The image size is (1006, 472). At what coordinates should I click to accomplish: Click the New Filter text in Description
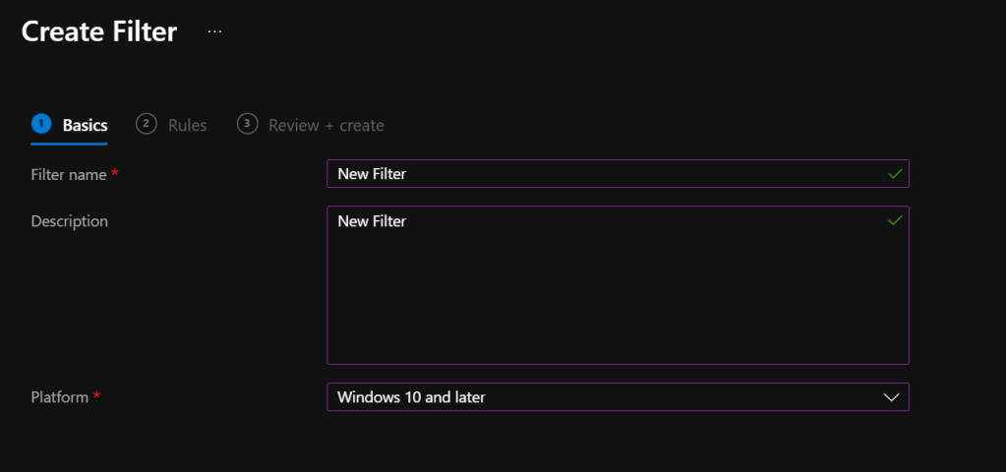[x=372, y=222]
